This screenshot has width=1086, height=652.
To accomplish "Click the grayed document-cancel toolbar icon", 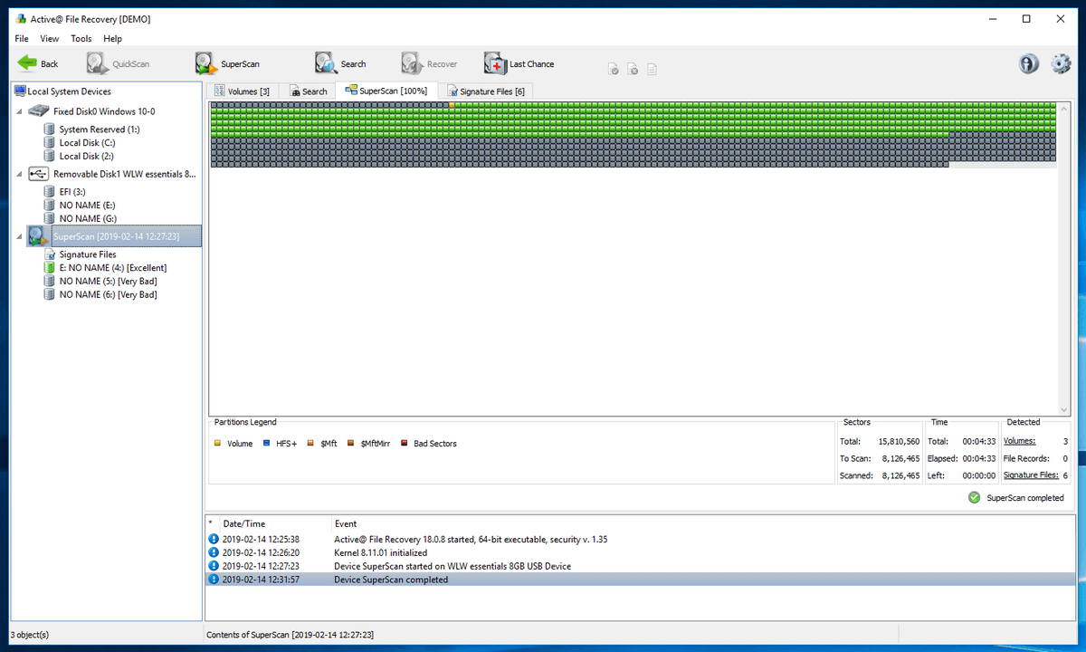I will [x=633, y=69].
